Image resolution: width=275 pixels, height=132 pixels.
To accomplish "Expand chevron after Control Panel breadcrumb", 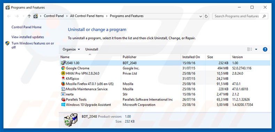I will click(x=67, y=16).
